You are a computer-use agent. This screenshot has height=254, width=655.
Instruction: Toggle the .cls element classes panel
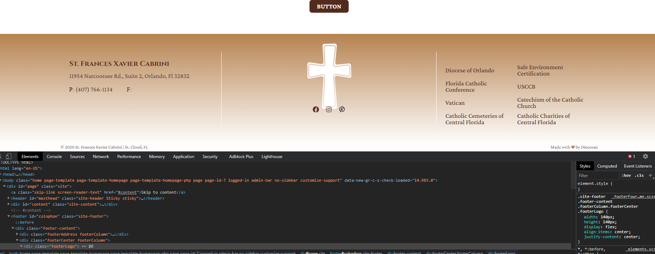point(639,175)
